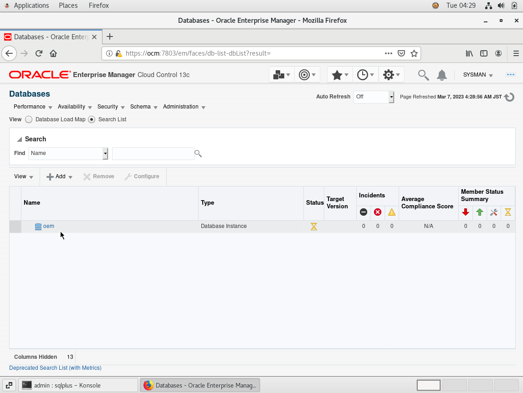Open the Security menu
Image resolution: width=523 pixels, height=393 pixels.
(111, 107)
